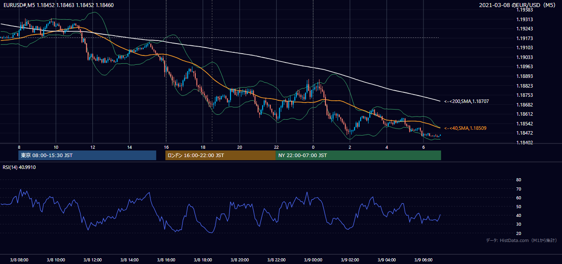Click price level 1.19103 on the axis
Image resolution: width=562 pixels, height=264 pixels.
tap(525, 48)
